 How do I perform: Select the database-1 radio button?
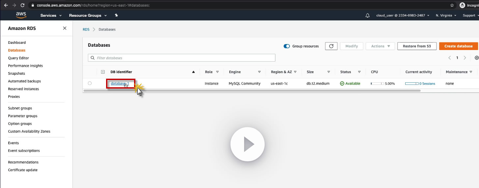click(x=90, y=83)
